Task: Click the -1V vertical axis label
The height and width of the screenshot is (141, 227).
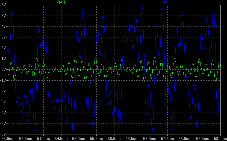Action: click(3, 80)
